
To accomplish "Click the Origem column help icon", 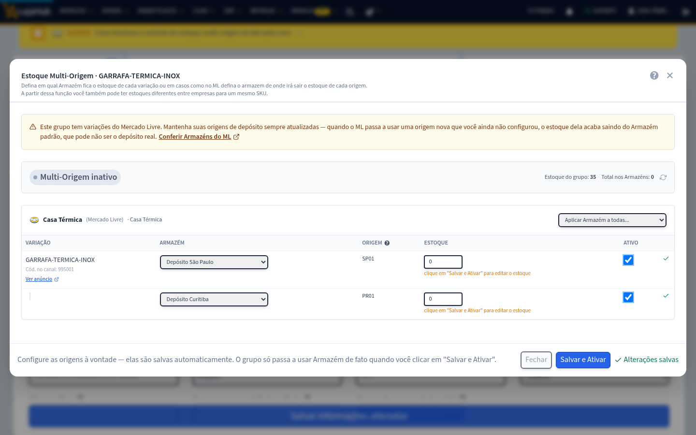I will point(387,243).
